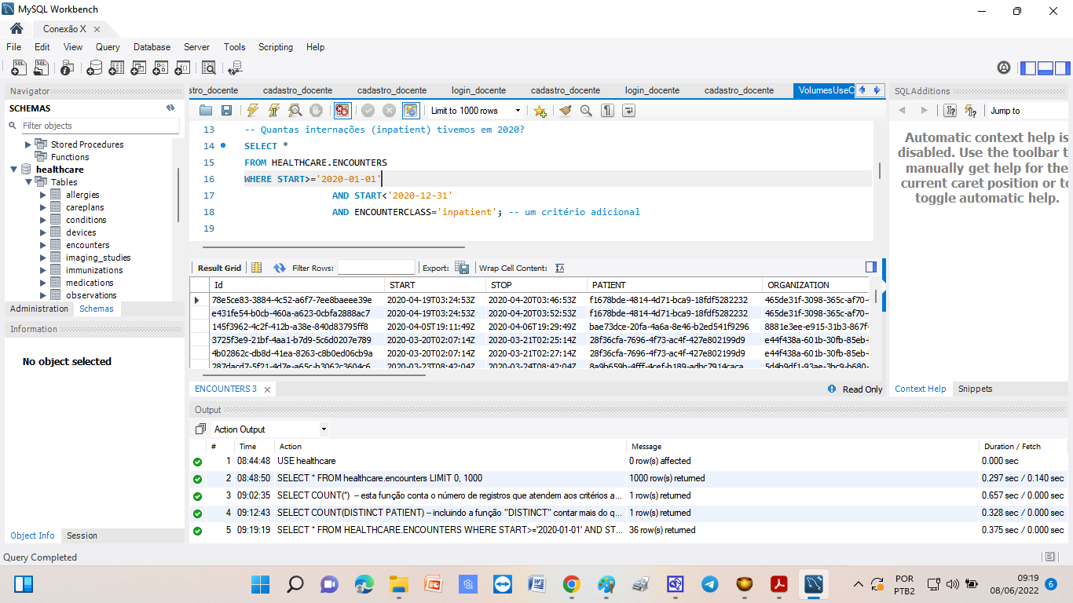Open the Query menu
This screenshot has height=603, width=1073.
108,47
